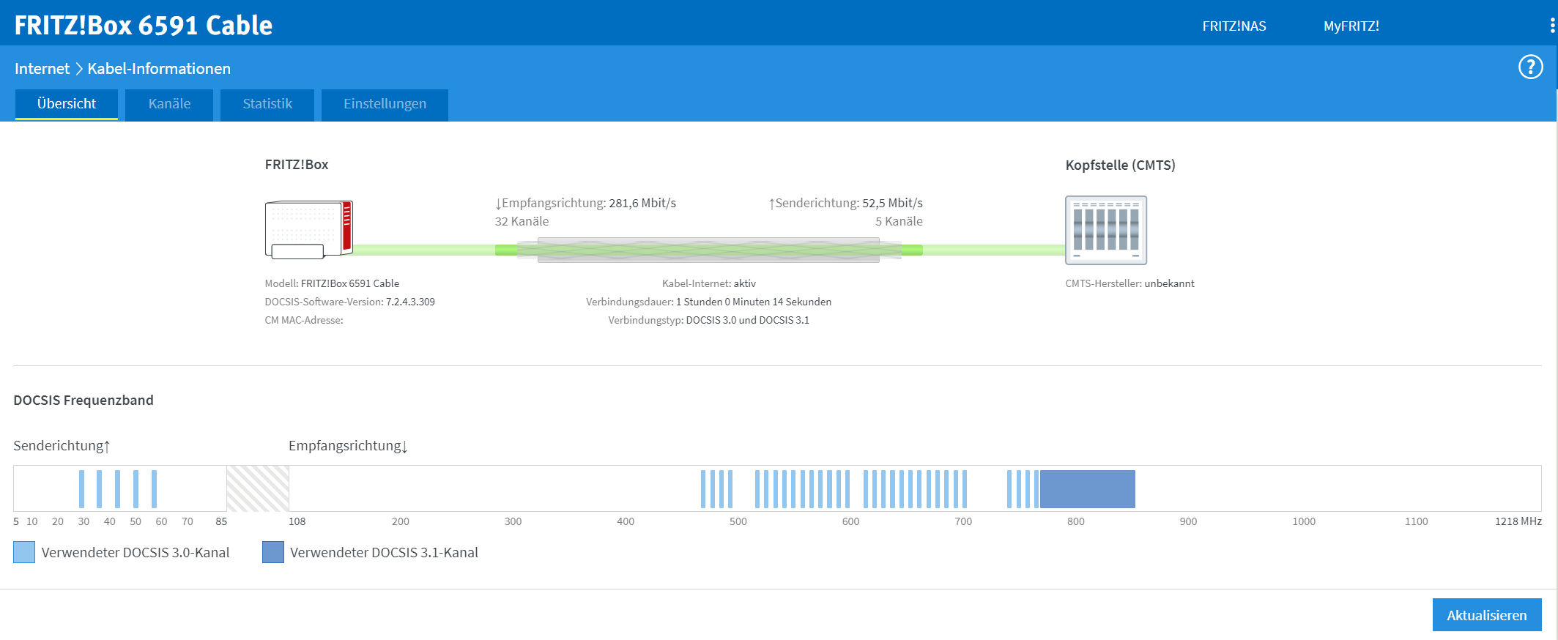Click the 1218 MHz axis label
Viewport: 1558px width, 640px height.
coord(1518,521)
